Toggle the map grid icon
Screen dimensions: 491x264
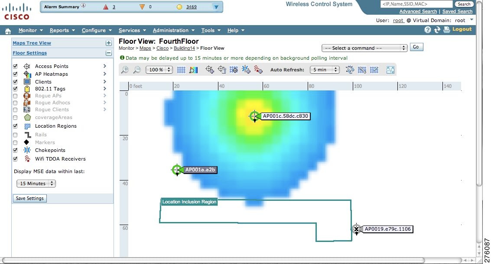[x=181, y=70]
